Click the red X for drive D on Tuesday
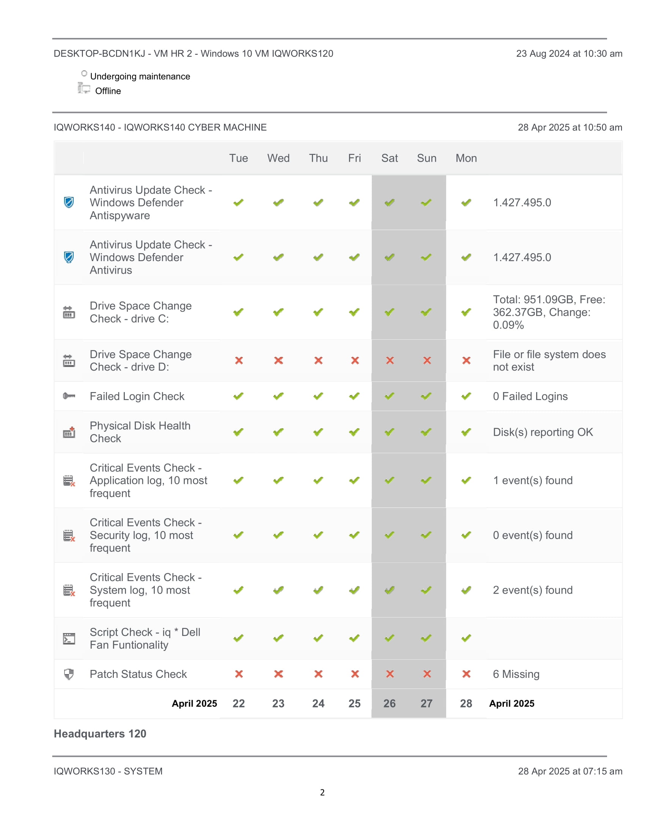 point(239,361)
